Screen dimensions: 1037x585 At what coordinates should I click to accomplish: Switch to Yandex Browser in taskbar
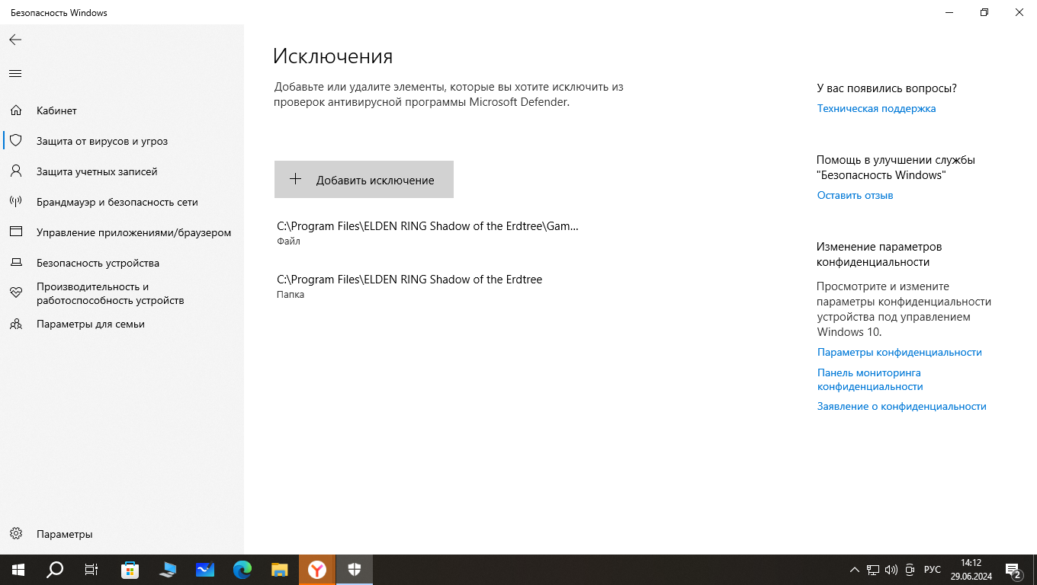coord(317,570)
